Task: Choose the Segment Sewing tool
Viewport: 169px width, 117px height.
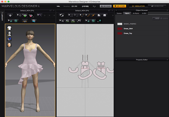Action: (x=67, y=21)
